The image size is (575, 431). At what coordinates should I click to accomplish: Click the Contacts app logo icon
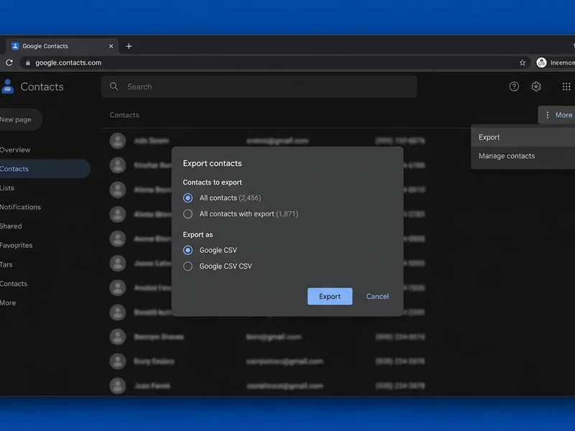point(9,86)
